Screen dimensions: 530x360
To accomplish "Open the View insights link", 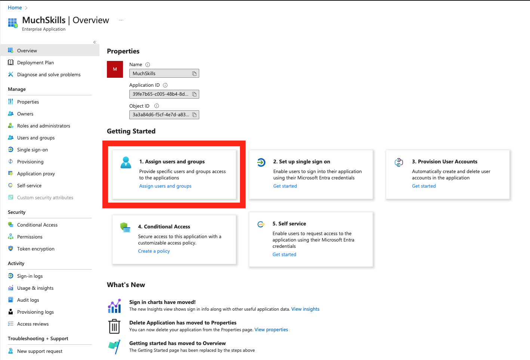I will click(305, 309).
